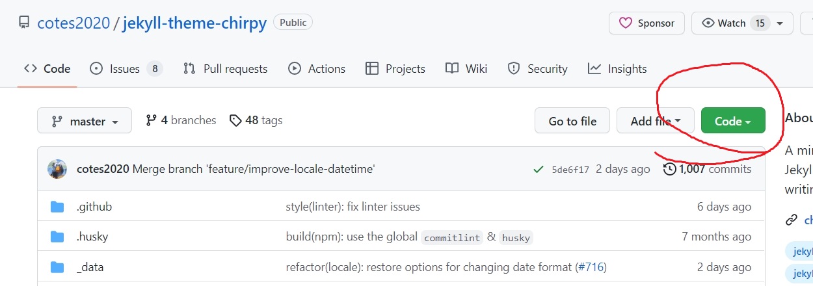813x286 pixels.
Task: Click the link icon in About sidebar
Action: click(x=792, y=220)
